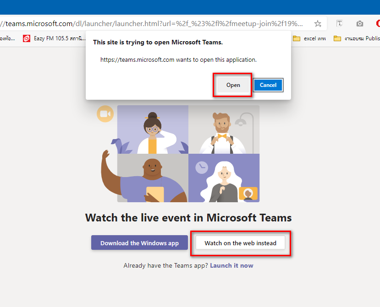Viewport: 380px width, 307px height.
Task: Click the Launch it now link
Action: (x=231, y=266)
